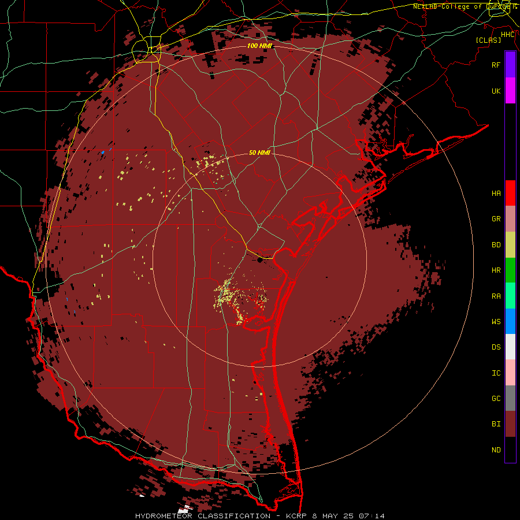Screen dimensions: 520x520
Task: Click the BI legend label
Action: (496, 424)
